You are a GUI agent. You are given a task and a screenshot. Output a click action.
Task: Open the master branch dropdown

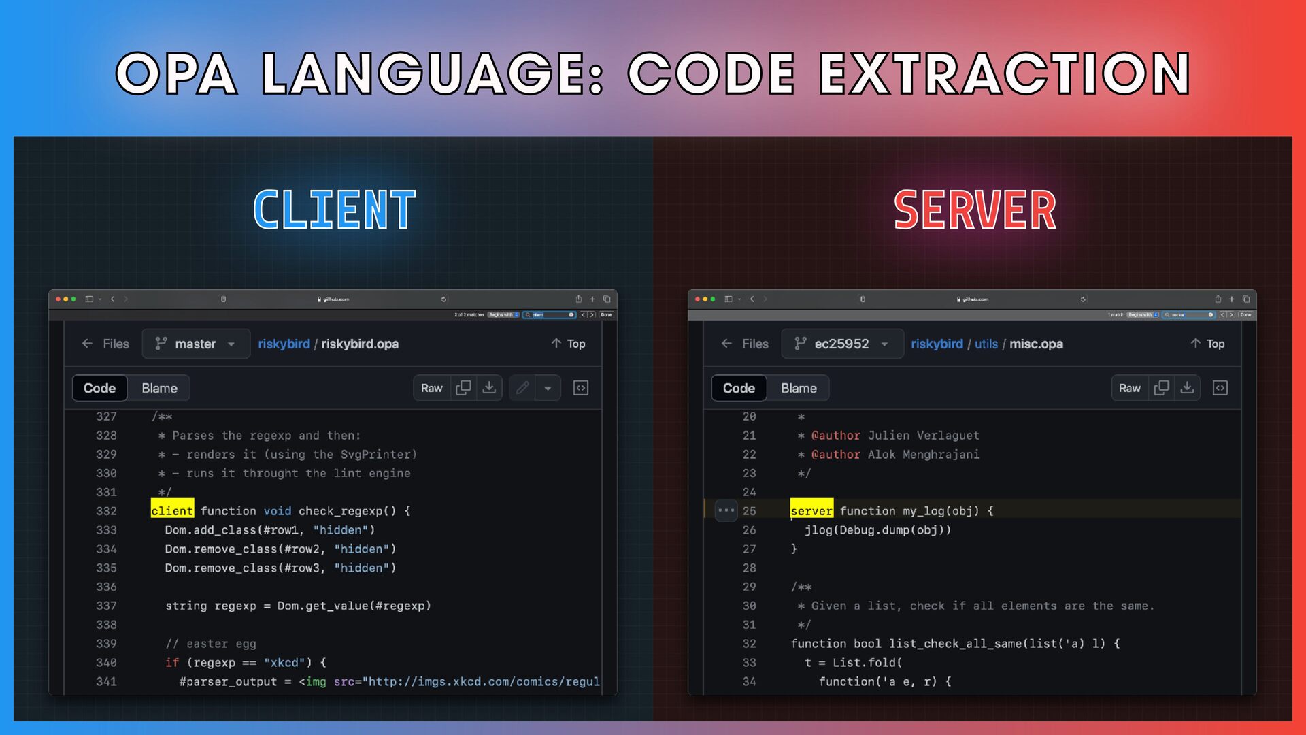point(196,344)
